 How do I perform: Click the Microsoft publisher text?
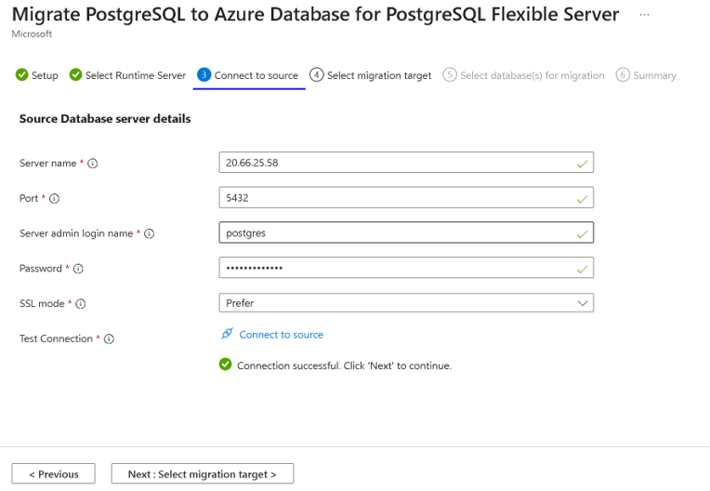point(32,34)
